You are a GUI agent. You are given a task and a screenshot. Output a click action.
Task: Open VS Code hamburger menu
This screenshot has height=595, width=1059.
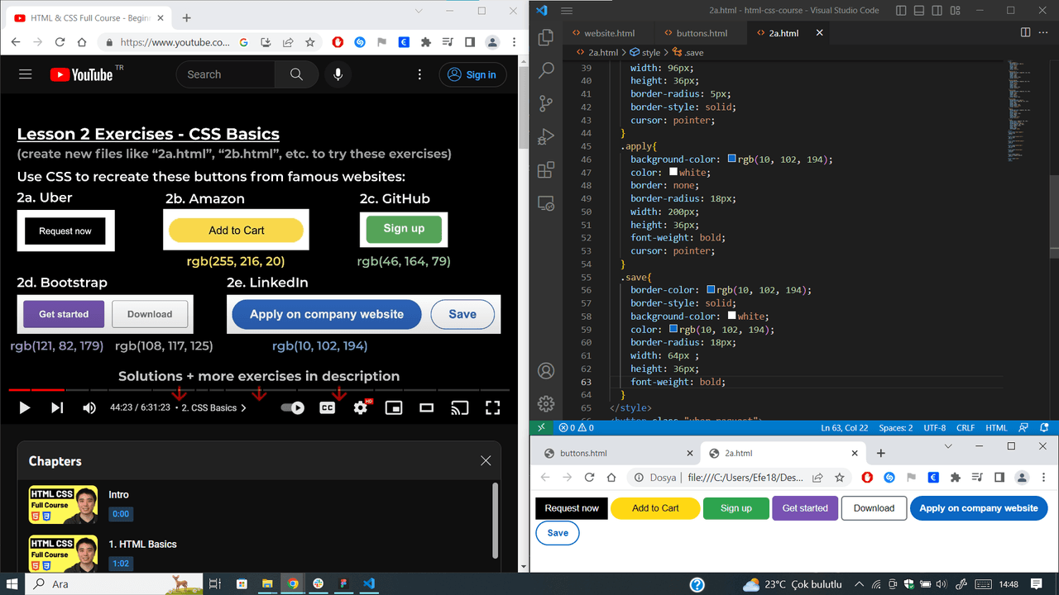567,11
